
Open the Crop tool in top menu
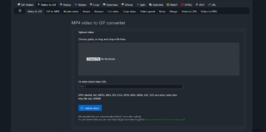coord(94,5)
